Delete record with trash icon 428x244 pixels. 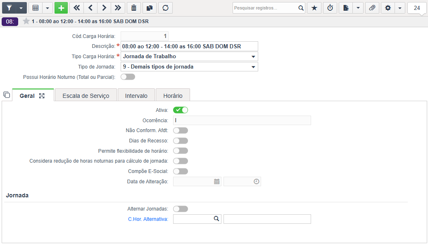(x=134, y=8)
